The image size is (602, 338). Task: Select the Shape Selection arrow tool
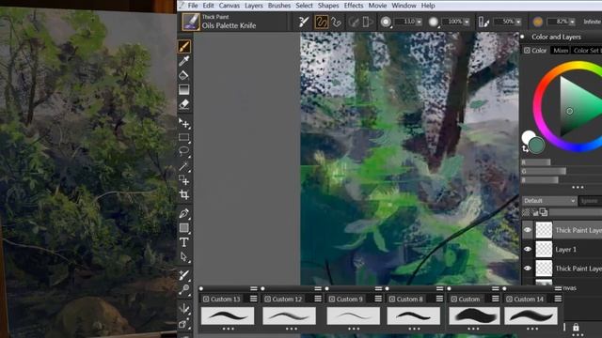[x=184, y=256]
